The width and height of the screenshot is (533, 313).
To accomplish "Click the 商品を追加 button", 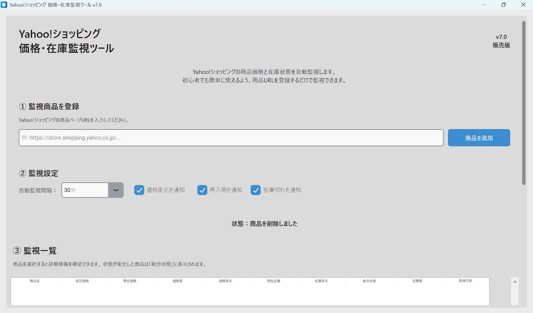I will 479,138.
